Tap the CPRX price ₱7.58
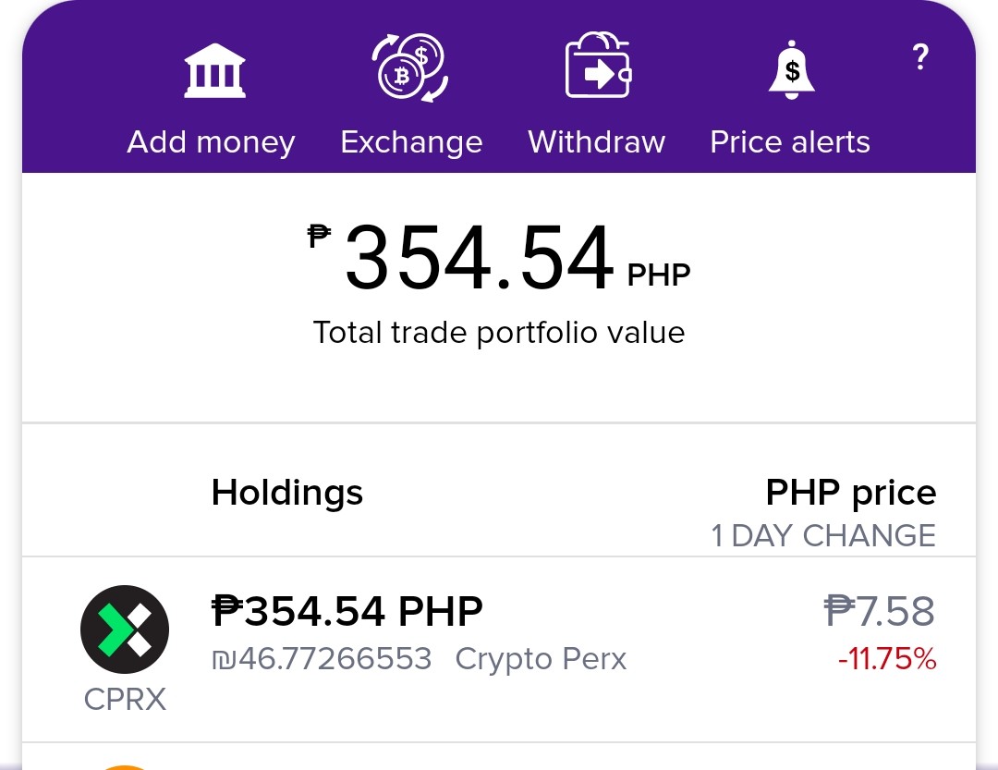998x770 pixels. point(880,611)
